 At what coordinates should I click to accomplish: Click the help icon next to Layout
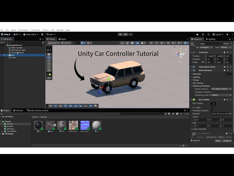[227, 34]
